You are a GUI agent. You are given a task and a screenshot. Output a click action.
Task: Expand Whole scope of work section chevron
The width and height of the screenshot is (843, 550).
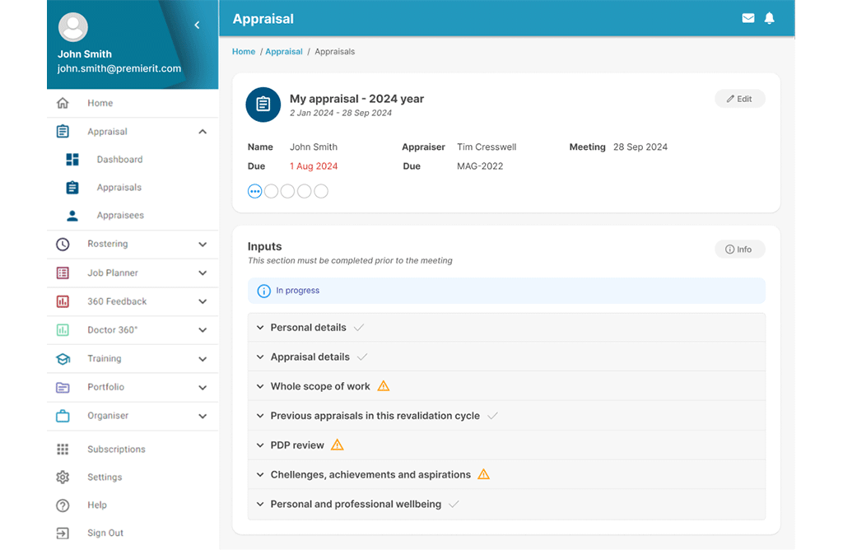pos(260,386)
